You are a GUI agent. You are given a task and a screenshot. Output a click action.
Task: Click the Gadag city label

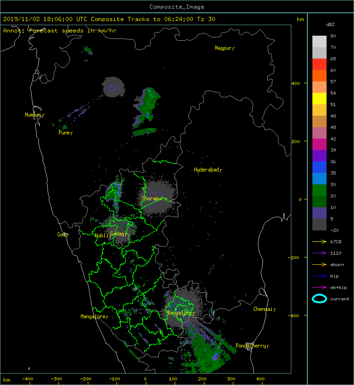(118, 234)
